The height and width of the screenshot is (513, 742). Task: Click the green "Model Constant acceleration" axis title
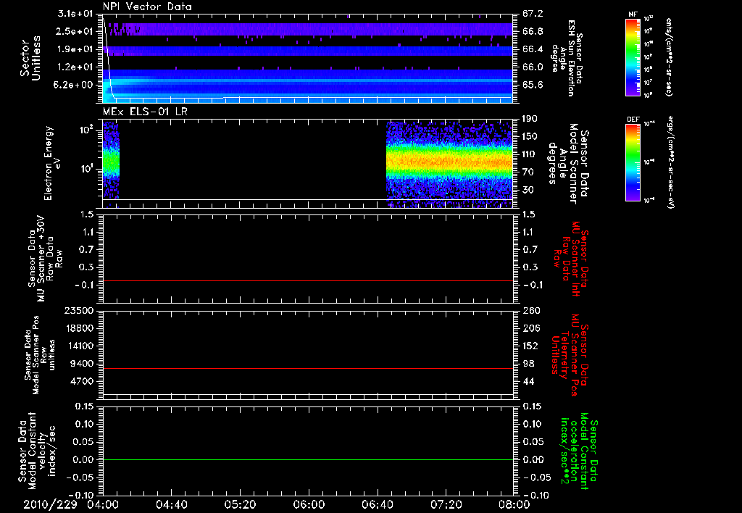579,452
